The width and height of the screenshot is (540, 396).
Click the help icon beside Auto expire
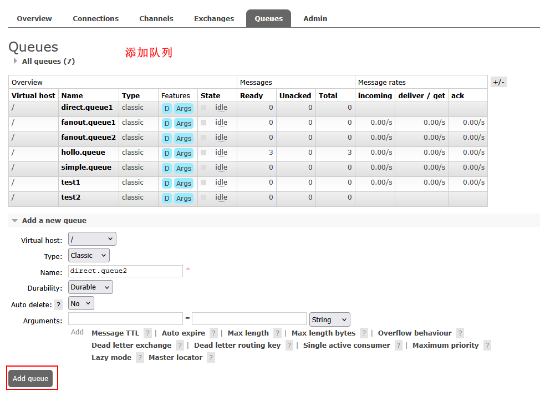pyautogui.click(x=213, y=333)
